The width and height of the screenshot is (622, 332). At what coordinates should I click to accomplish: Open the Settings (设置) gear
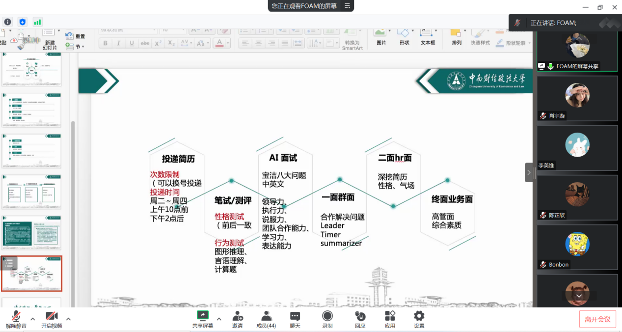pos(419,319)
